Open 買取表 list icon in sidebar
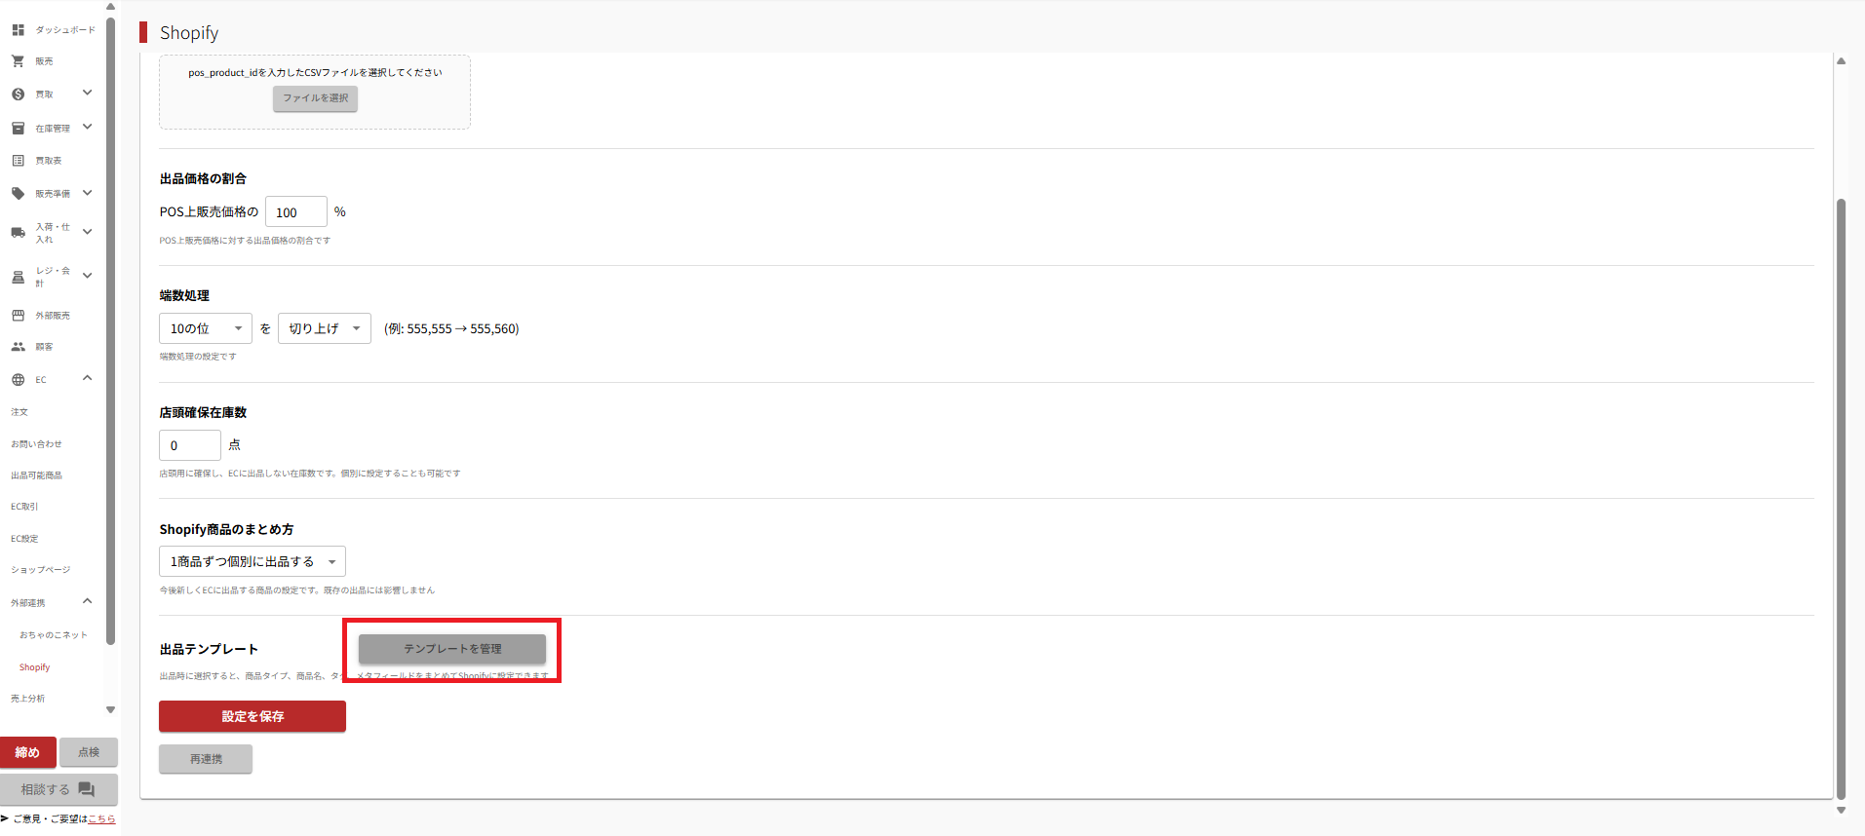 tap(18, 161)
